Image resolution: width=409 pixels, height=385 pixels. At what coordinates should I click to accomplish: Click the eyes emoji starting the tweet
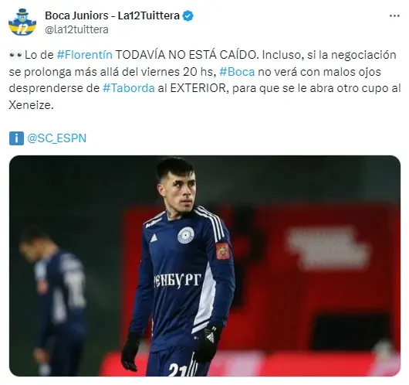tap(16, 55)
